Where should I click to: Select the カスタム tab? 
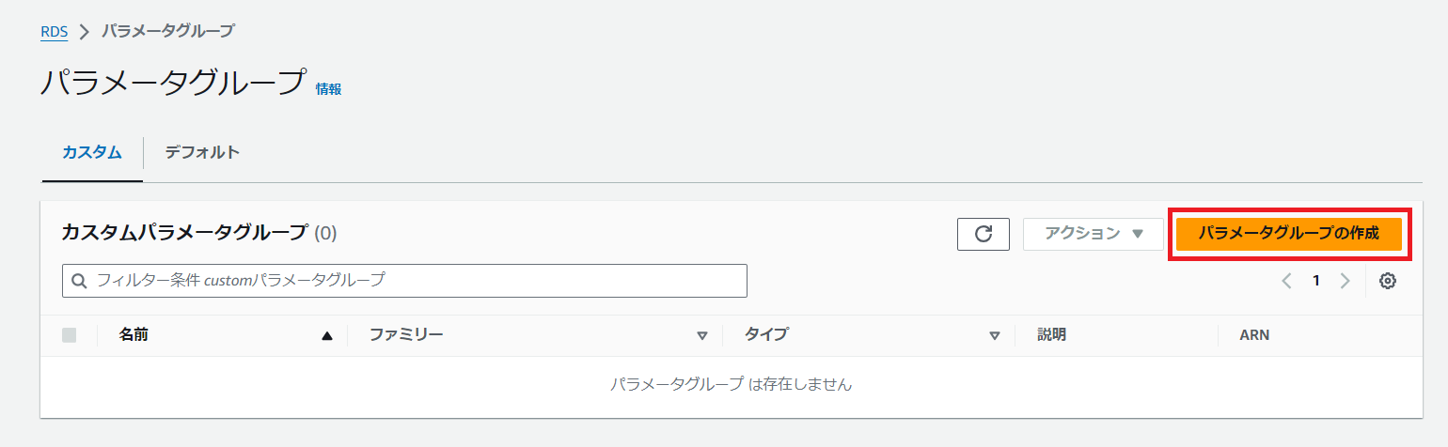click(x=92, y=152)
